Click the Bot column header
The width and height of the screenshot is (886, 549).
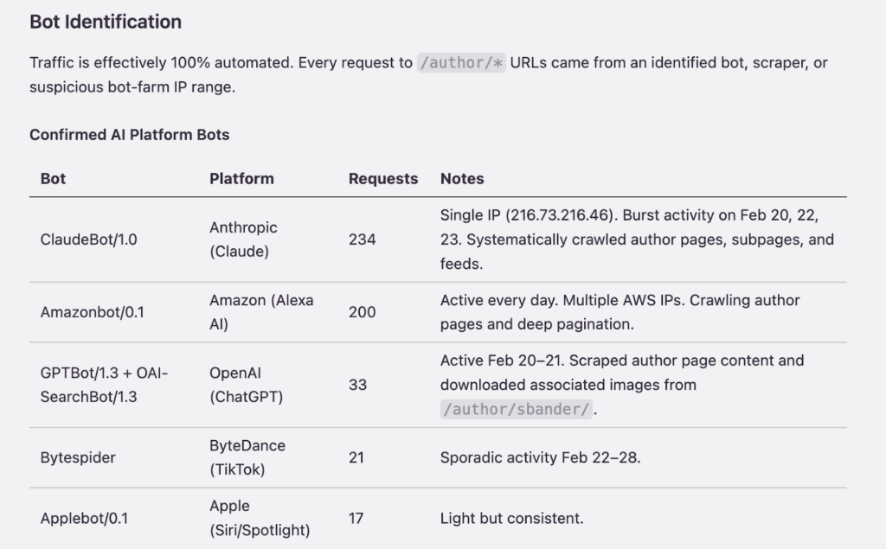click(53, 179)
